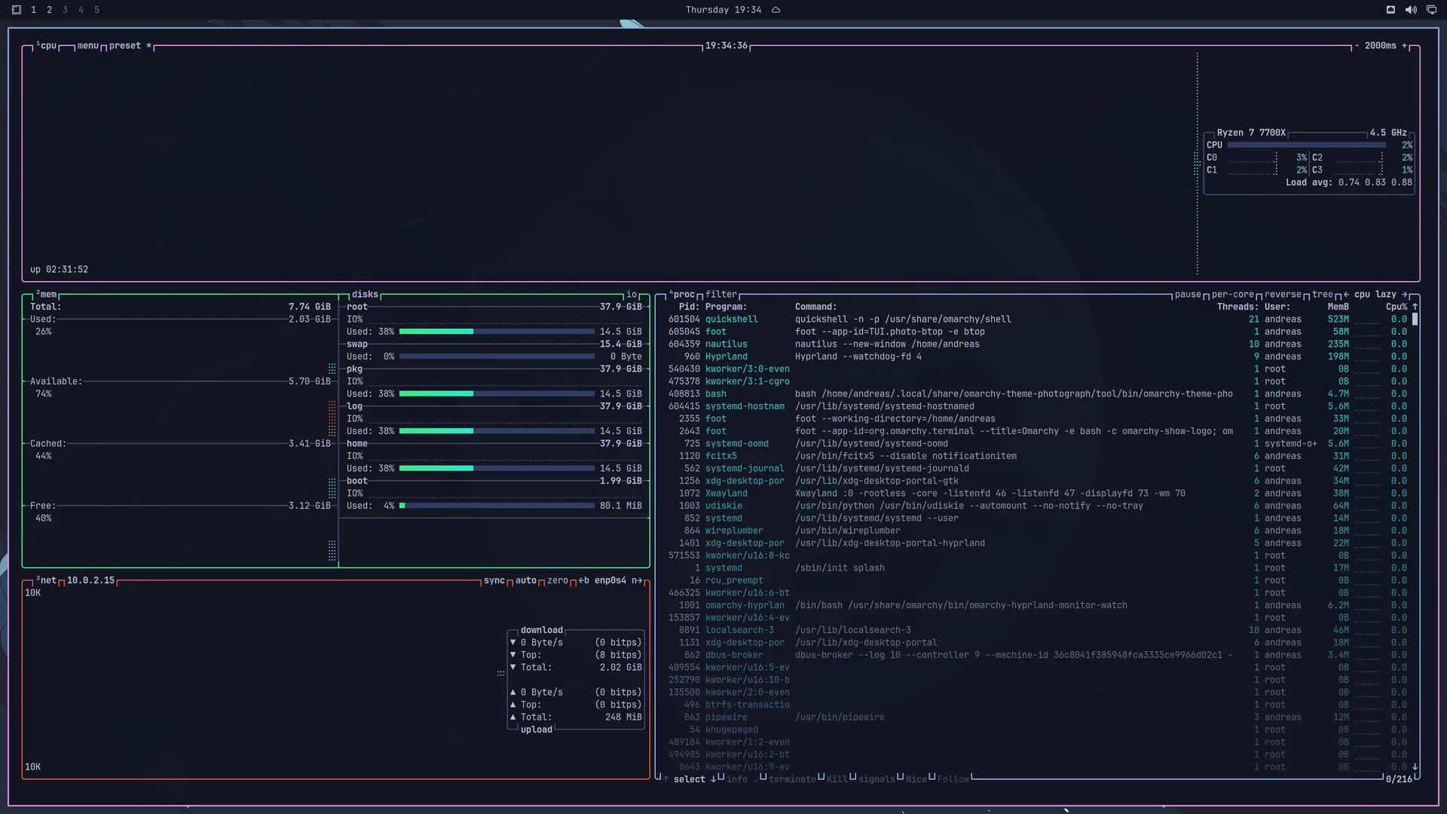The height and width of the screenshot is (814, 1447).
Task: Click the root disk usage bar
Action: pos(497,332)
